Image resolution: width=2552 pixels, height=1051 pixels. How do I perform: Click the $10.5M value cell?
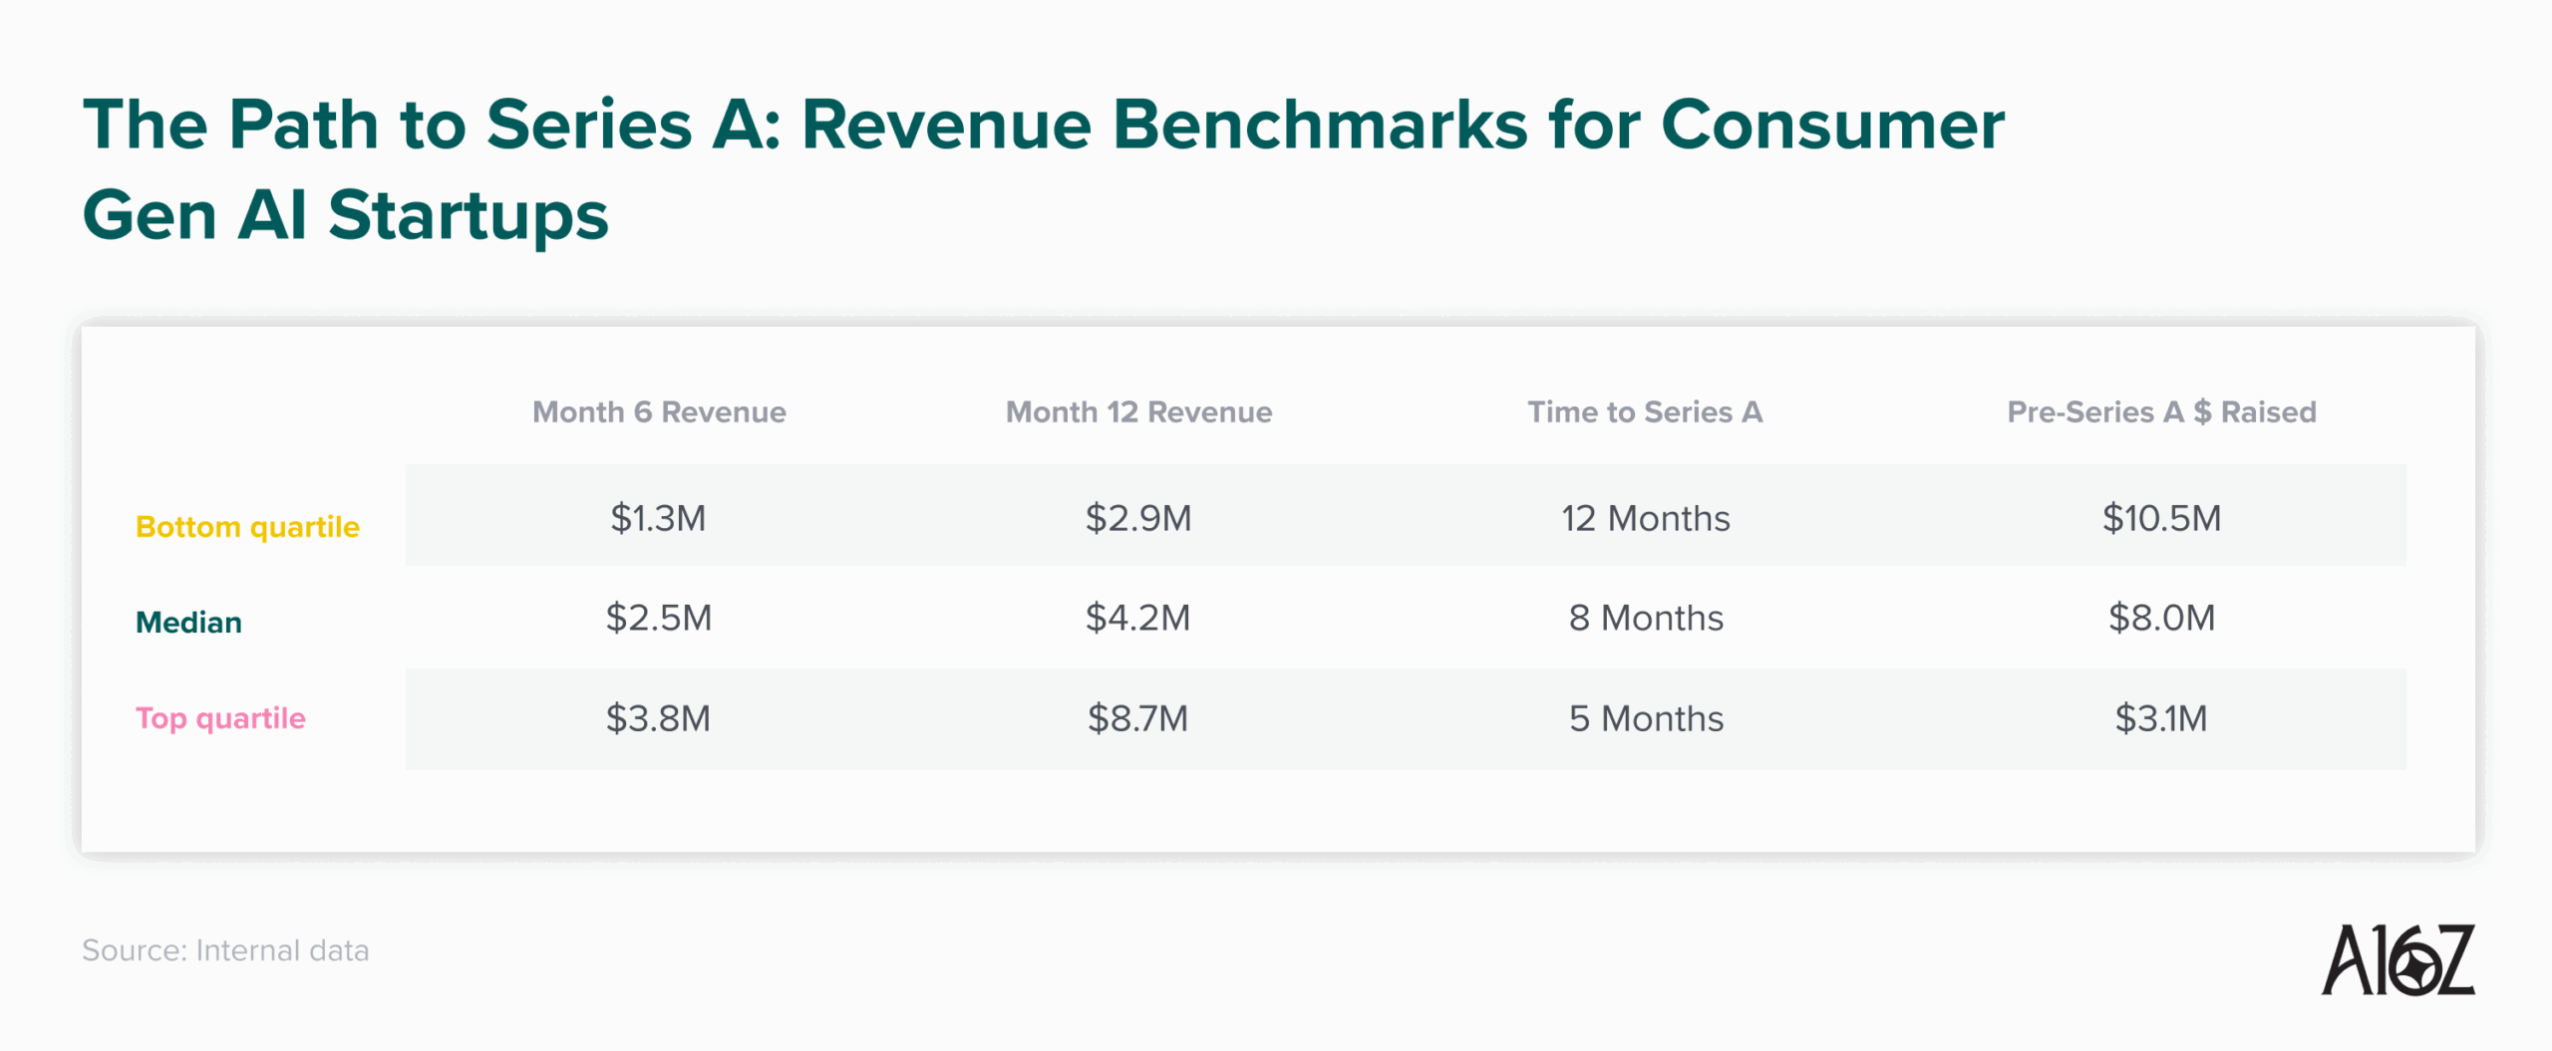tap(2162, 517)
